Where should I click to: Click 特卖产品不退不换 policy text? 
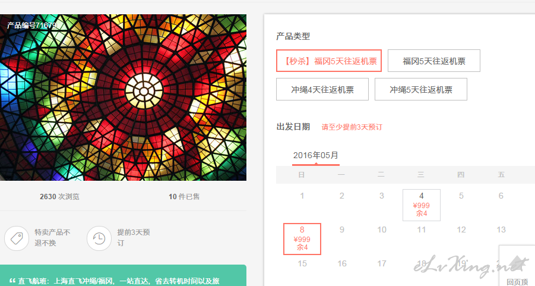(52, 237)
